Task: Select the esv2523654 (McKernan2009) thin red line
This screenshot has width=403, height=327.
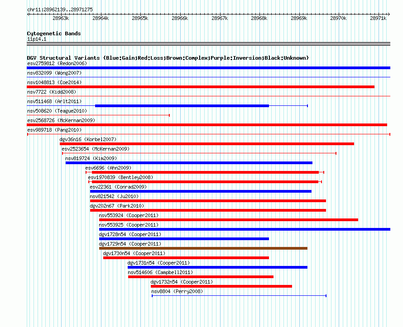Action: pos(199,153)
